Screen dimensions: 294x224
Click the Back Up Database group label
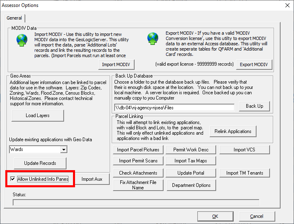134,76
